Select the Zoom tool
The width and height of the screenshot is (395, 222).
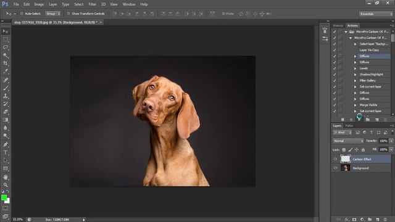click(6, 185)
